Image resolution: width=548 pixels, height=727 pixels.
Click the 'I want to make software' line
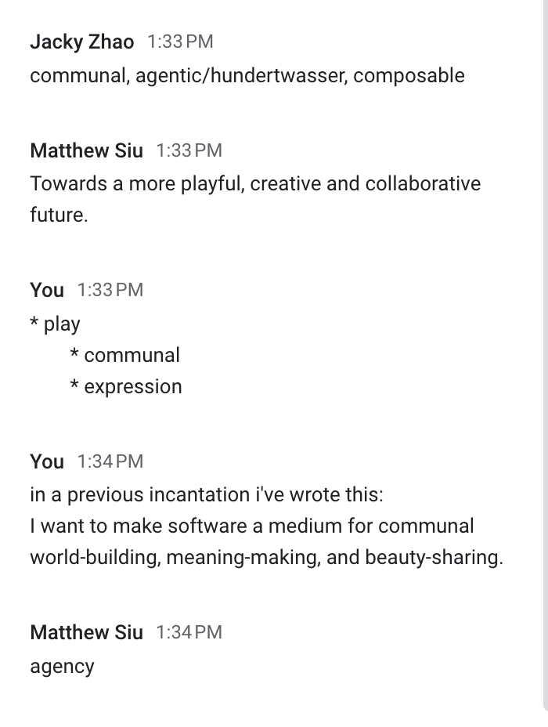pos(251,526)
